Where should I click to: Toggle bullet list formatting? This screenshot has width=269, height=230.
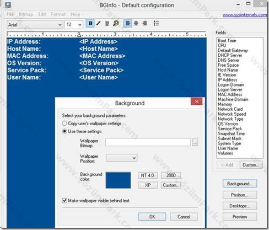coord(156,23)
